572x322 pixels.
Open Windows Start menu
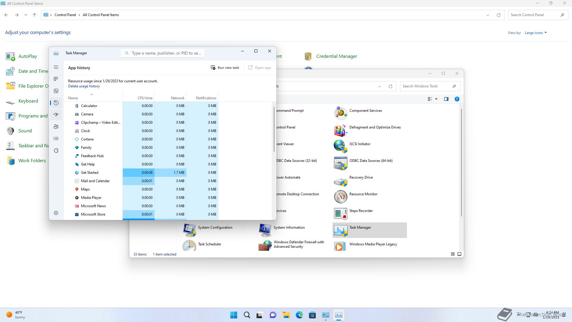[x=234, y=315]
